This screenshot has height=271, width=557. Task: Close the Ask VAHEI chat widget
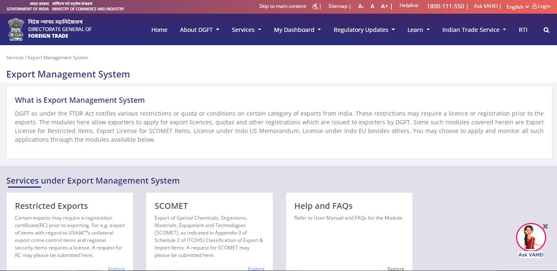click(545, 226)
